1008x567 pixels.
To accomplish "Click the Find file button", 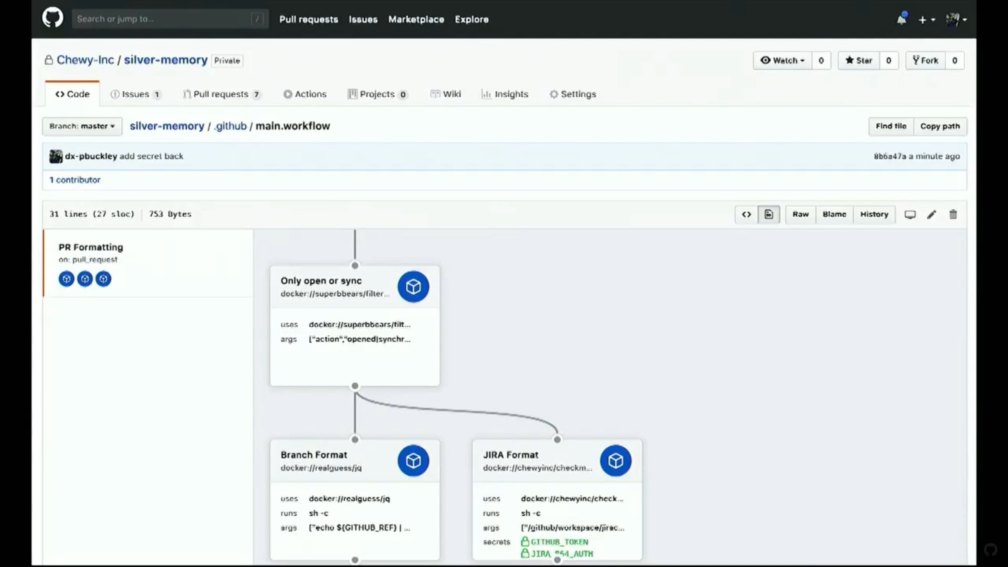I will pos(891,126).
